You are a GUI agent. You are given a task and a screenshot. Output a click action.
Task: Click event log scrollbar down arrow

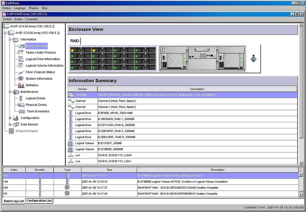(x=300, y=195)
